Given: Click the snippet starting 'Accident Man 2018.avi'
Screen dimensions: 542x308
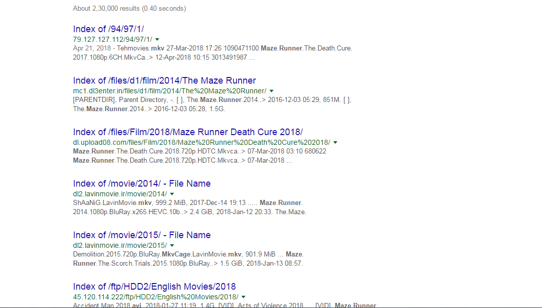Looking at the screenshot, I should [225, 305].
